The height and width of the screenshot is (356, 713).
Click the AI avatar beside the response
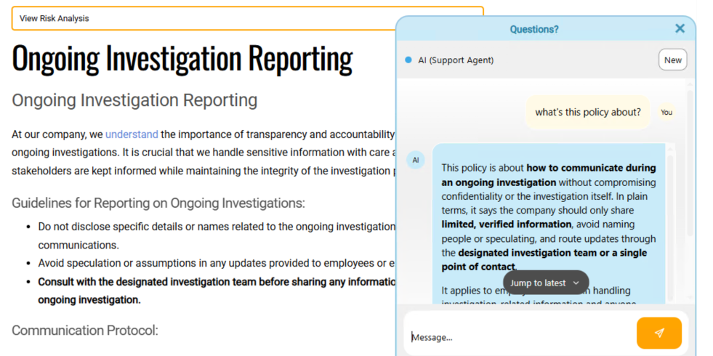point(415,160)
